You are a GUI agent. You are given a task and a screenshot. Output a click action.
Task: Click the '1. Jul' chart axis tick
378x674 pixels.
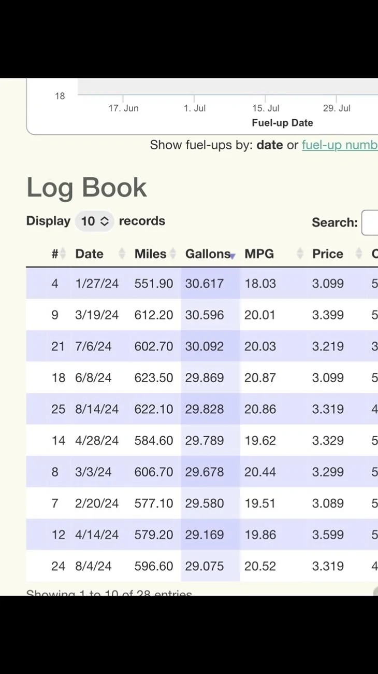(x=195, y=108)
